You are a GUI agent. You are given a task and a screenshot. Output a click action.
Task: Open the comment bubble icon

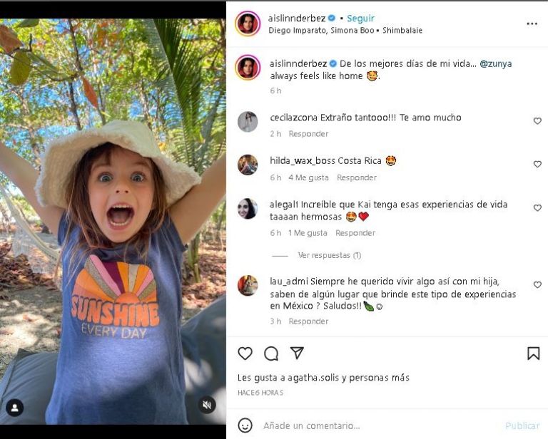(x=271, y=353)
